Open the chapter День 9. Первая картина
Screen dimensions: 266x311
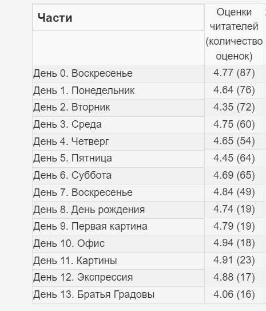pyautogui.click(x=90, y=226)
